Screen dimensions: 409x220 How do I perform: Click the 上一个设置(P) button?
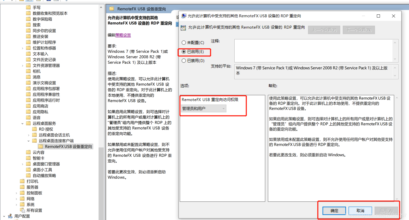tap(324, 30)
